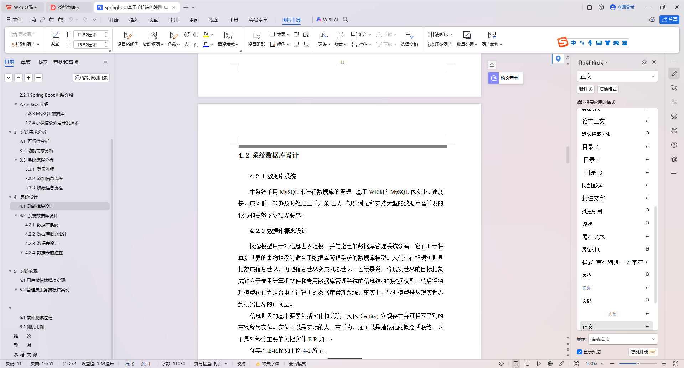Click the plus heading button in navigation pane
This screenshot has height=368, width=684.
click(x=28, y=78)
